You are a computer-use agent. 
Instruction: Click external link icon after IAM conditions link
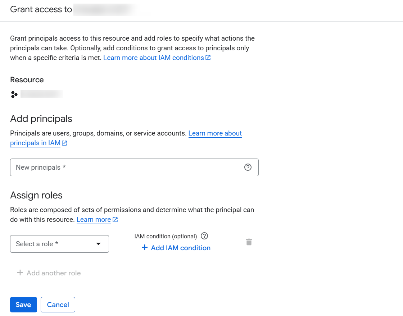[208, 58]
